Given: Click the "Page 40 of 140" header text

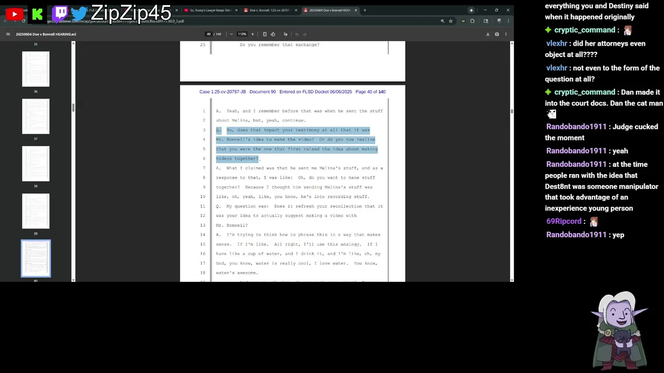Looking at the screenshot, I should click(370, 92).
